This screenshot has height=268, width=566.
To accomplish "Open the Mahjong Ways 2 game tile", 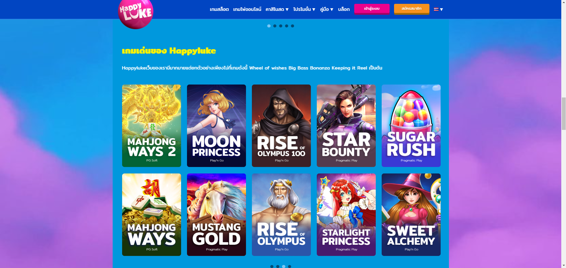I will pos(152,126).
